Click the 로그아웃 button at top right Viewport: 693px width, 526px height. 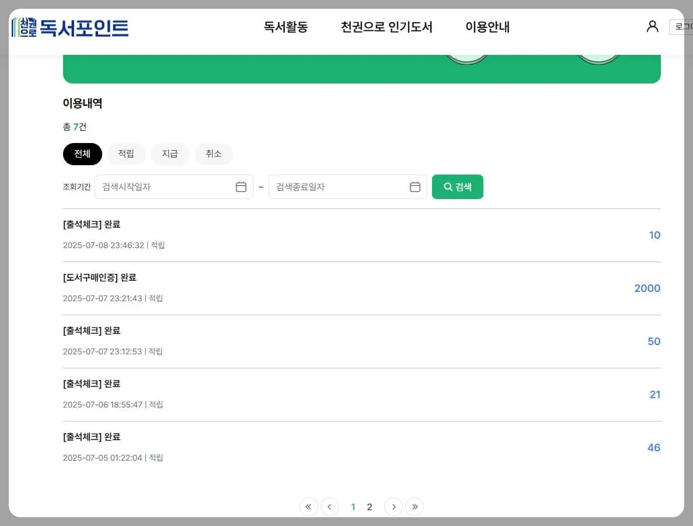click(684, 26)
